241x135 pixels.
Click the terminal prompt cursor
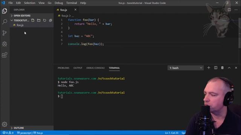click(x=62, y=96)
